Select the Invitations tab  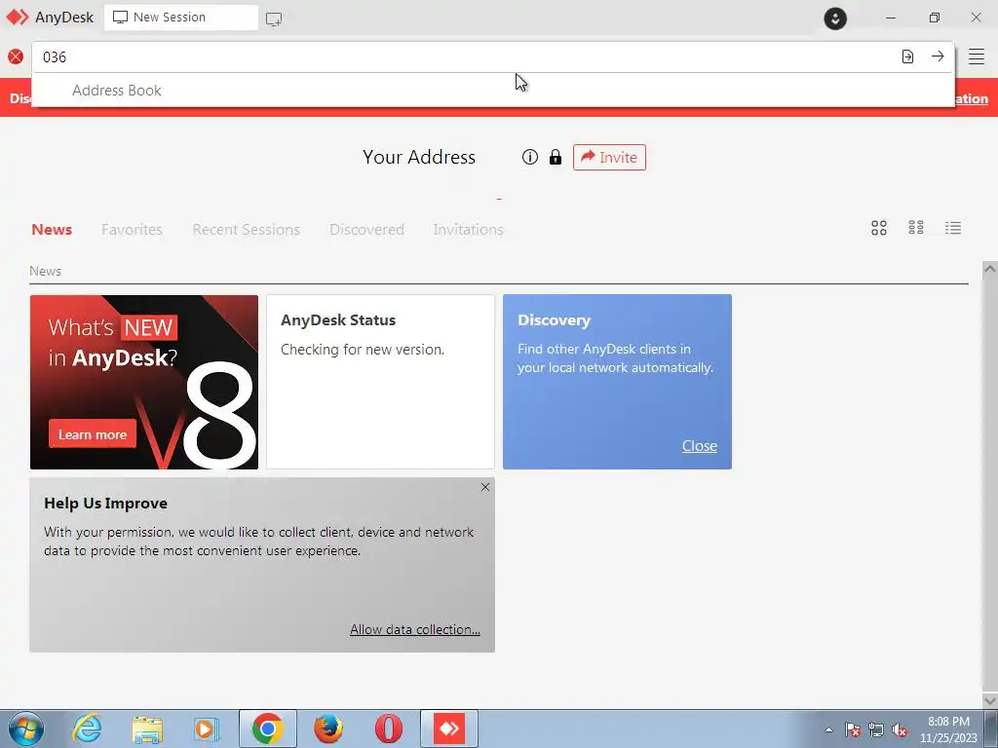coord(469,230)
